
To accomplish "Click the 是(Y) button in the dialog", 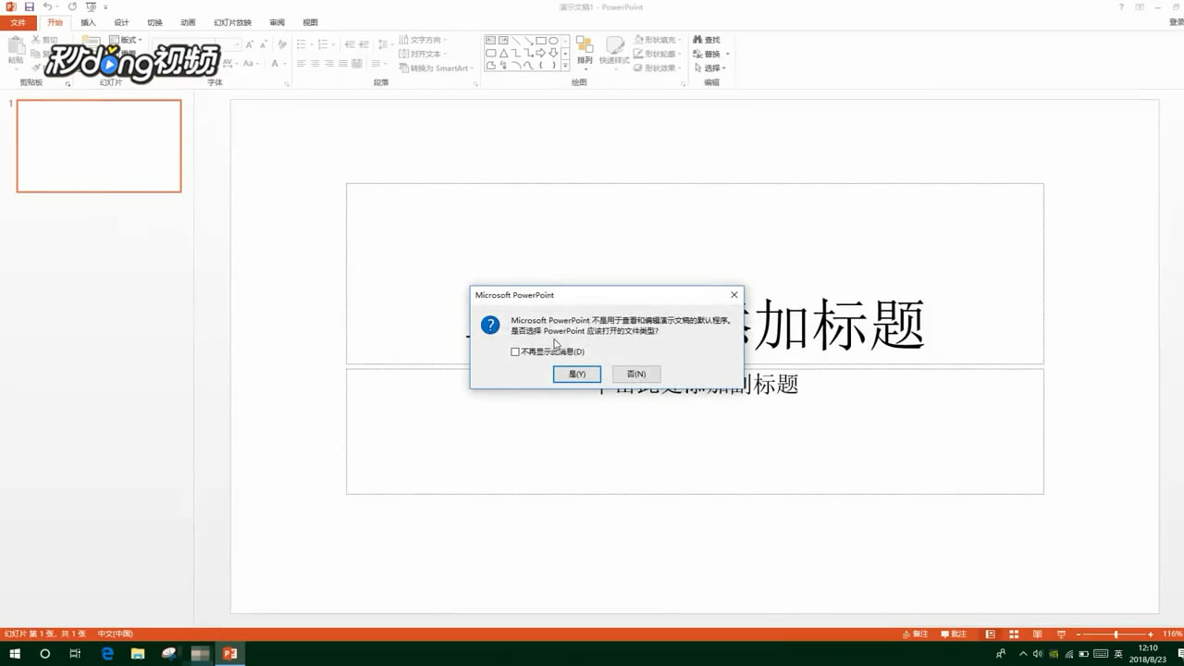I will point(577,374).
